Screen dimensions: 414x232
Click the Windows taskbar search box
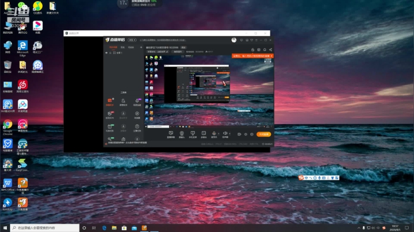point(45,228)
